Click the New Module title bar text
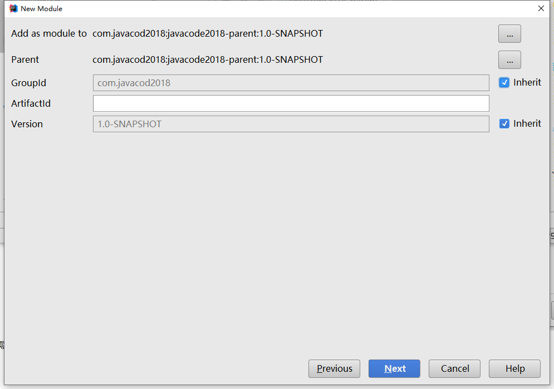The image size is (554, 389). pyautogui.click(x=41, y=9)
